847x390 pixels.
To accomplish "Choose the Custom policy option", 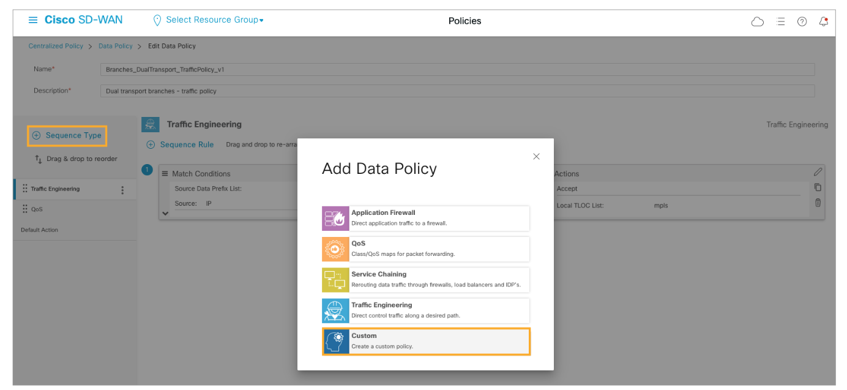I will [x=425, y=342].
